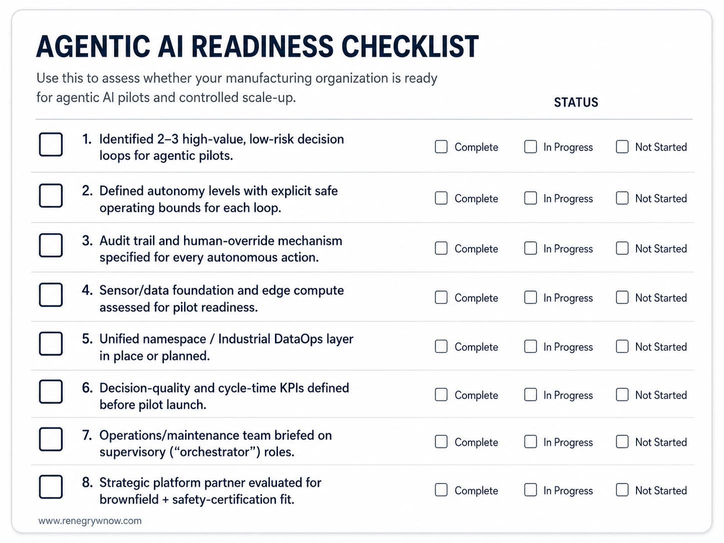Open the www.renegrywnow.com link

pyautogui.click(x=90, y=520)
